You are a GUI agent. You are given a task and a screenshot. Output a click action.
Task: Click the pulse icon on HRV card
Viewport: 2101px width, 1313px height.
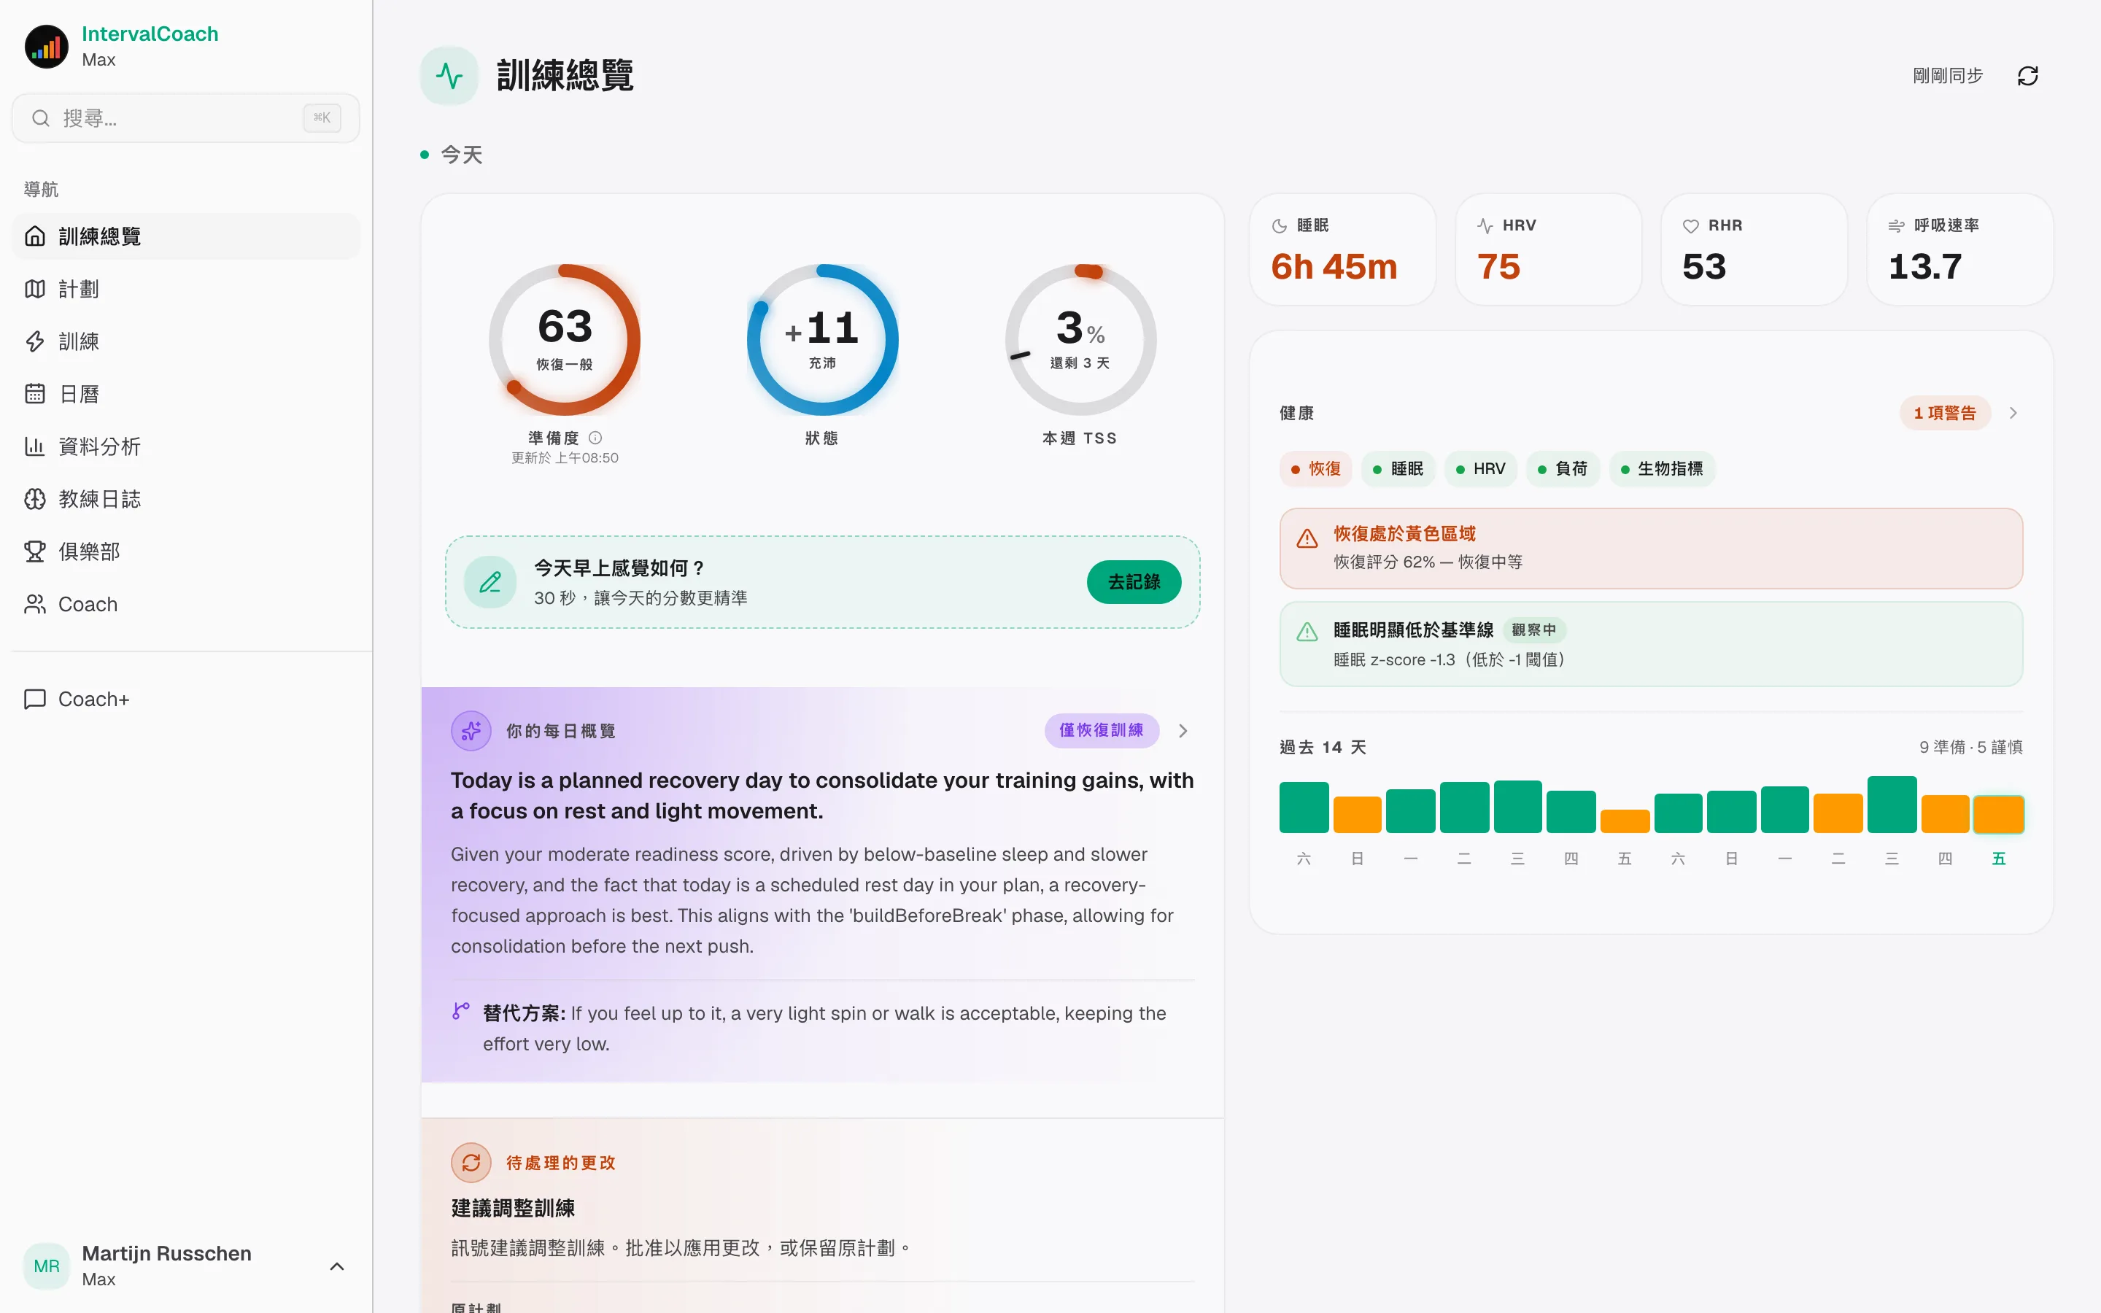coord(1485,226)
